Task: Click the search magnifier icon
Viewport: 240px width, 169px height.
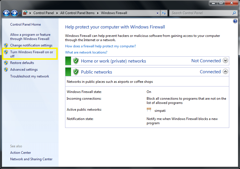Action: pyautogui.click(x=234, y=13)
